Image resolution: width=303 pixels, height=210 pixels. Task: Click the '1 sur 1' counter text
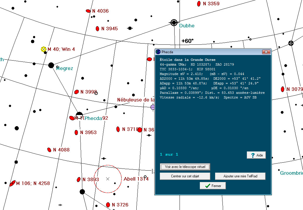[x=169, y=154]
